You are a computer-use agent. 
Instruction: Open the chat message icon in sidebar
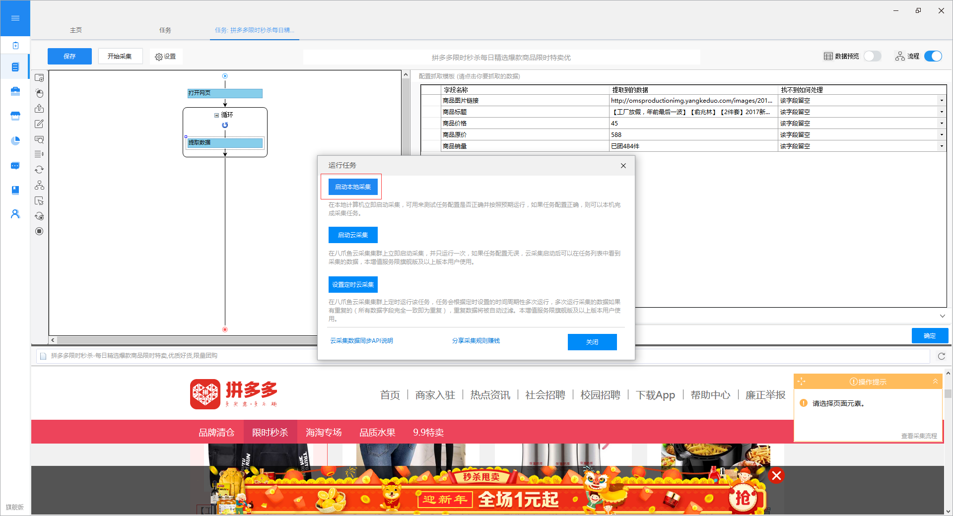pos(15,166)
